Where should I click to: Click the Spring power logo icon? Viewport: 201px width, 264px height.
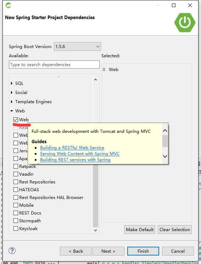click(185, 22)
